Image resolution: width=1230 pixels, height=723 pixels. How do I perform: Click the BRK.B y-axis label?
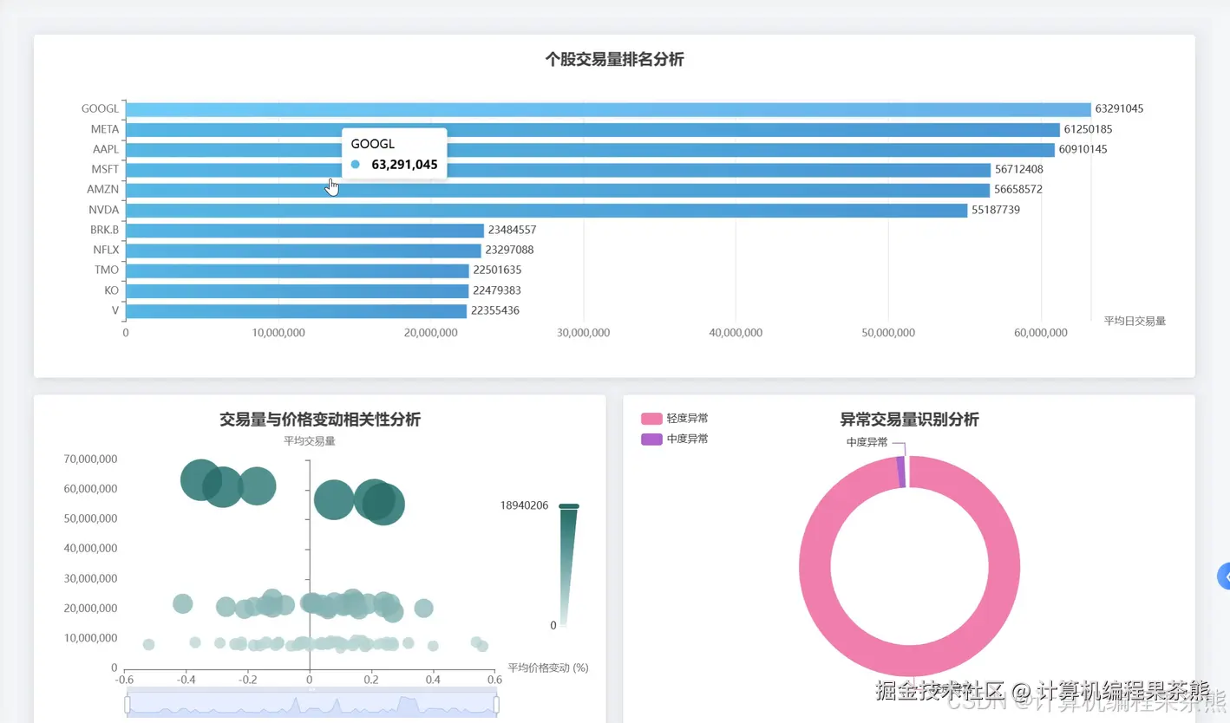point(104,230)
